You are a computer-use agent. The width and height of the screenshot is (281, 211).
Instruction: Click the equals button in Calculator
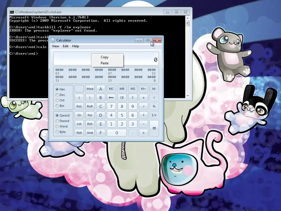click(x=154, y=128)
